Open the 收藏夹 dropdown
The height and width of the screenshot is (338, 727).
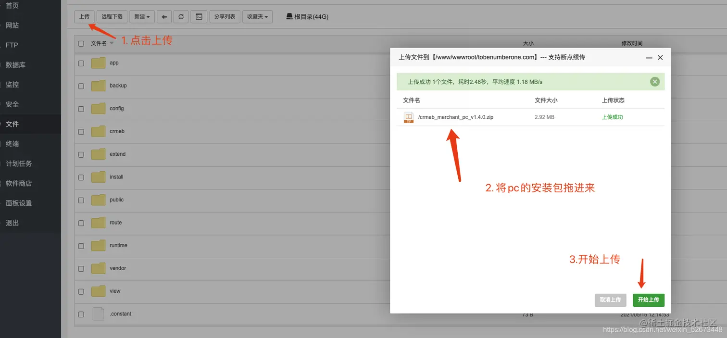[257, 16]
